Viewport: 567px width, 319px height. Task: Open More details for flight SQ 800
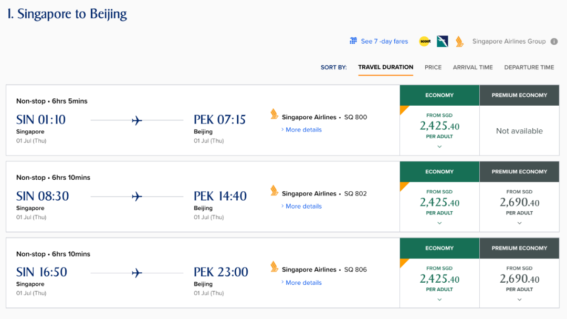[303, 130]
